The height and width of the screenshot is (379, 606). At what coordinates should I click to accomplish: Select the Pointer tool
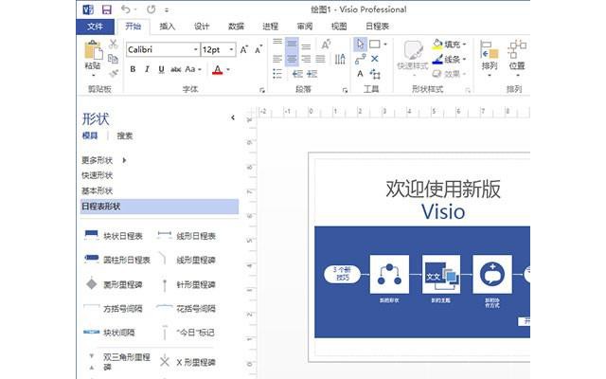pyautogui.click(x=360, y=45)
